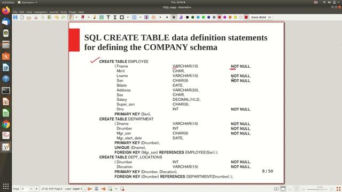Image resolution: width=342 pixels, height=192 pixels.
Task: Toggle presentation mode
Action: (x=283, y=189)
